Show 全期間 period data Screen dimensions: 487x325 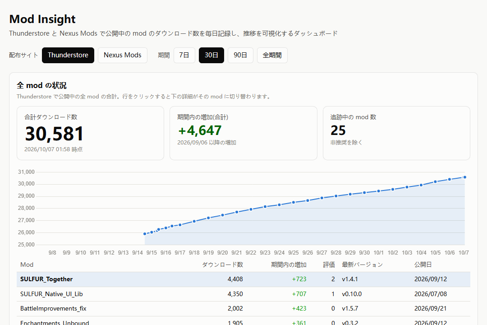[272, 56]
